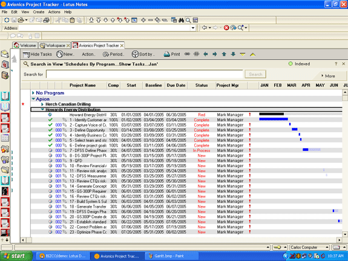Click the Windows Start button
Viewport: 348px width, 261px height.
16,256
